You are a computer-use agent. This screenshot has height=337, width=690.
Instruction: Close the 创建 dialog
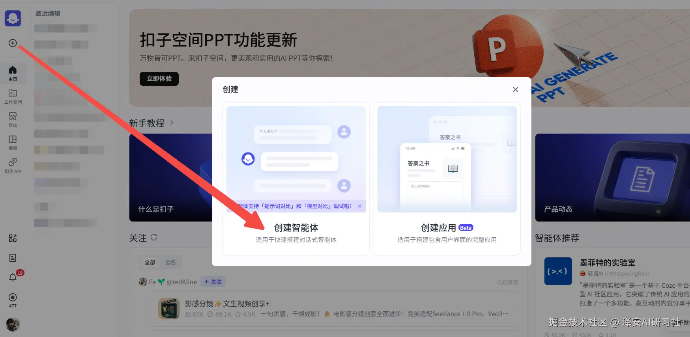(515, 89)
